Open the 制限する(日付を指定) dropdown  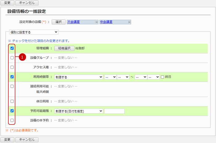tap(78, 111)
